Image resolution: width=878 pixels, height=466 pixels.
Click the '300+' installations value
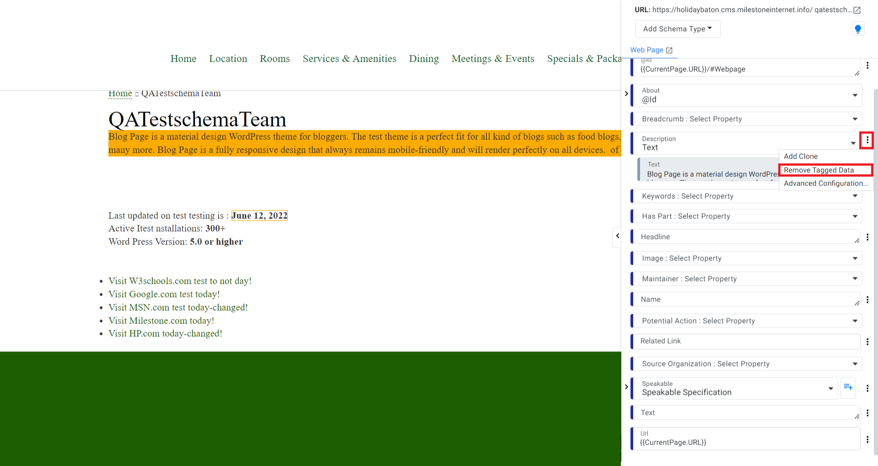[215, 228]
